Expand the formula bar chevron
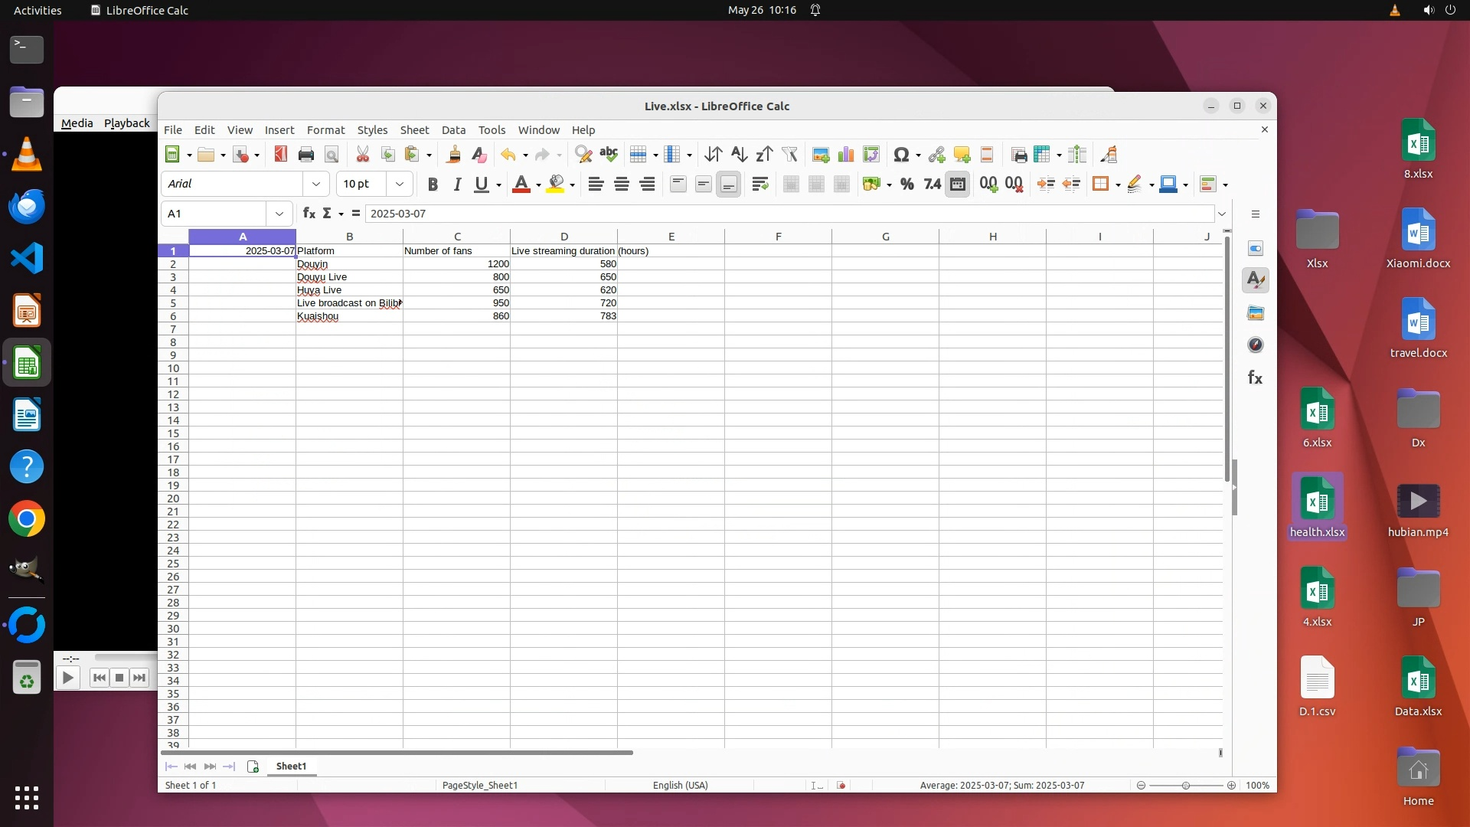Viewport: 1470px width, 827px height. (1222, 214)
